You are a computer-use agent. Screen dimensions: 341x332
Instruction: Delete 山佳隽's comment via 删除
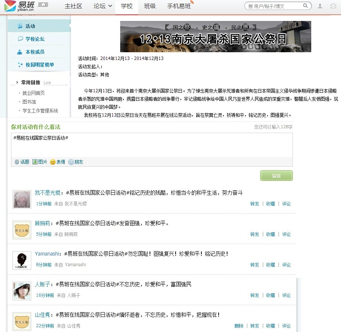pyautogui.click(x=239, y=326)
